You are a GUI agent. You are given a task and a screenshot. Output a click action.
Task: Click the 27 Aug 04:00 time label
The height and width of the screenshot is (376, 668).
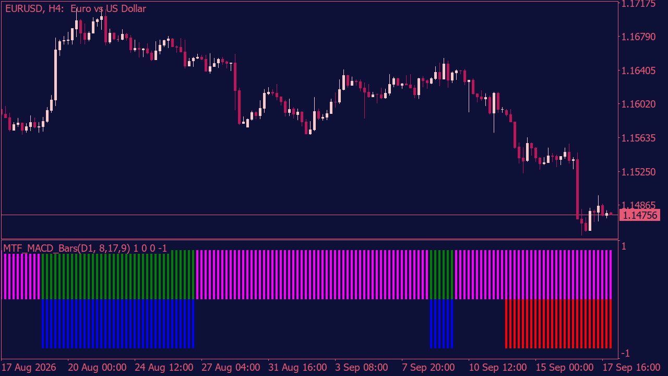(x=231, y=367)
